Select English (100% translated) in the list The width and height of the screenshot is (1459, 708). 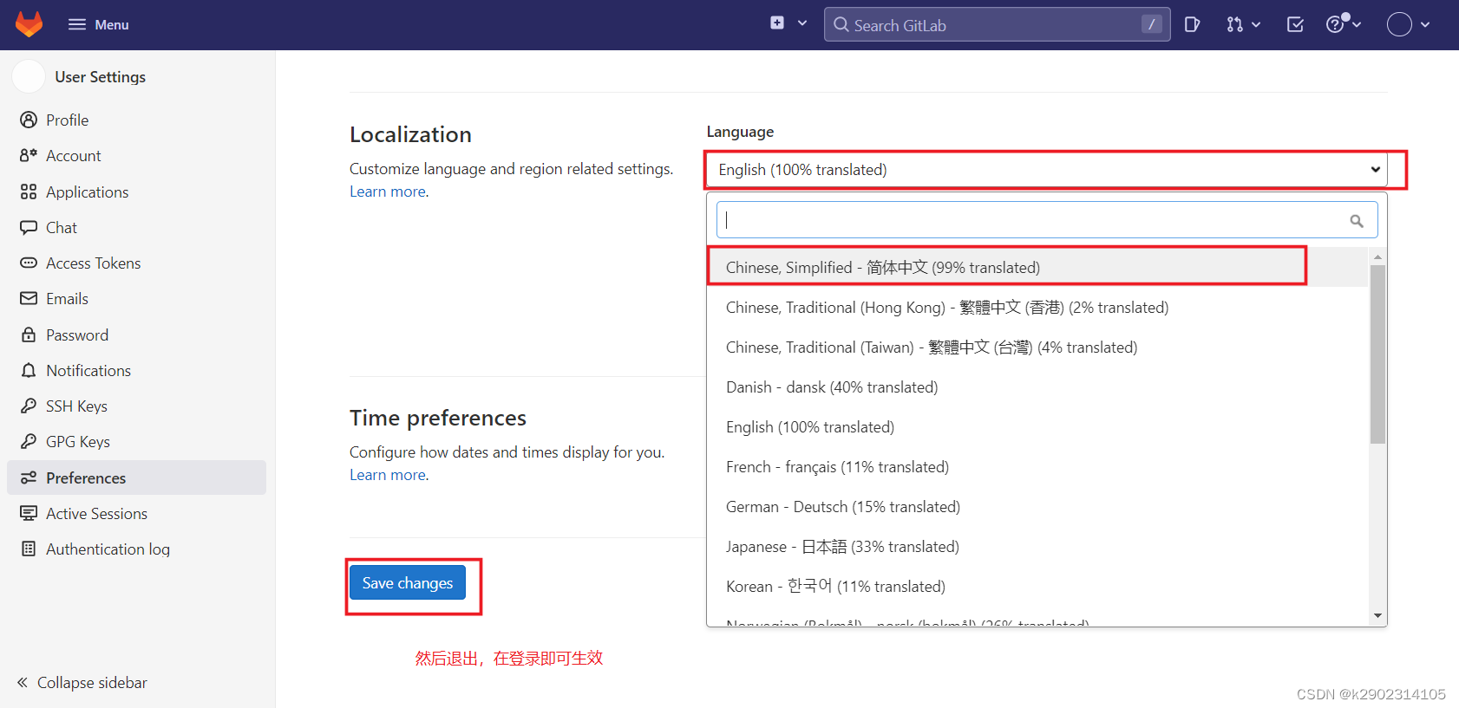click(x=1037, y=426)
